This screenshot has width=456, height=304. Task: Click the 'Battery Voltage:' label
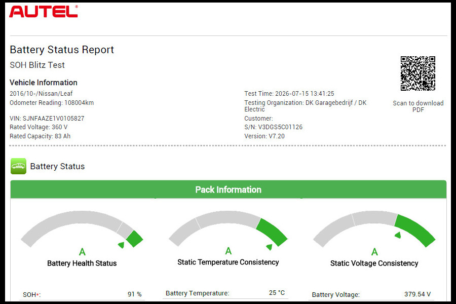pyautogui.click(x=336, y=295)
